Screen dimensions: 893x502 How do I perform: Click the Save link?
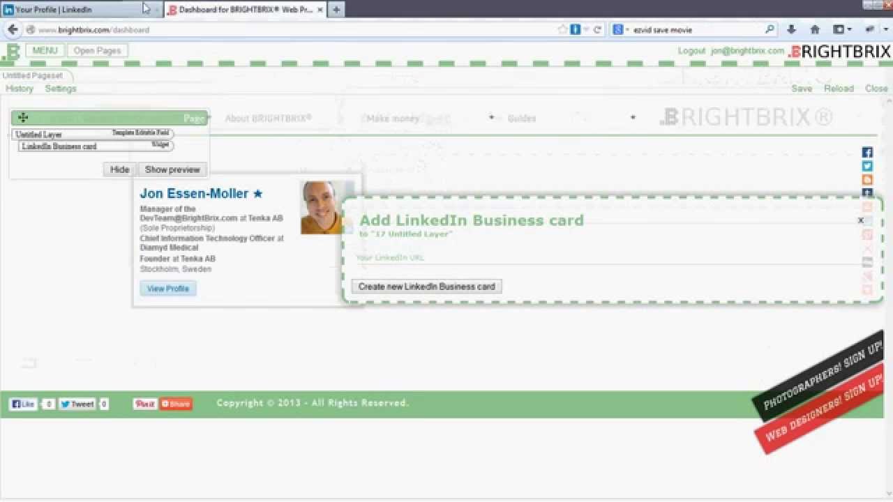(x=802, y=89)
